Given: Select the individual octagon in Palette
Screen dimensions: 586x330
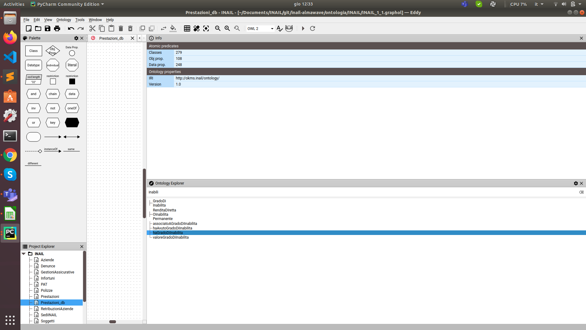Looking at the screenshot, I should pos(53,65).
